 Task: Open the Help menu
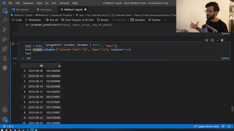point(75,3)
